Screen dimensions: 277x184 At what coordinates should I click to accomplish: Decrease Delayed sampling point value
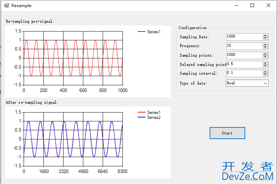(x=265, y=66)
